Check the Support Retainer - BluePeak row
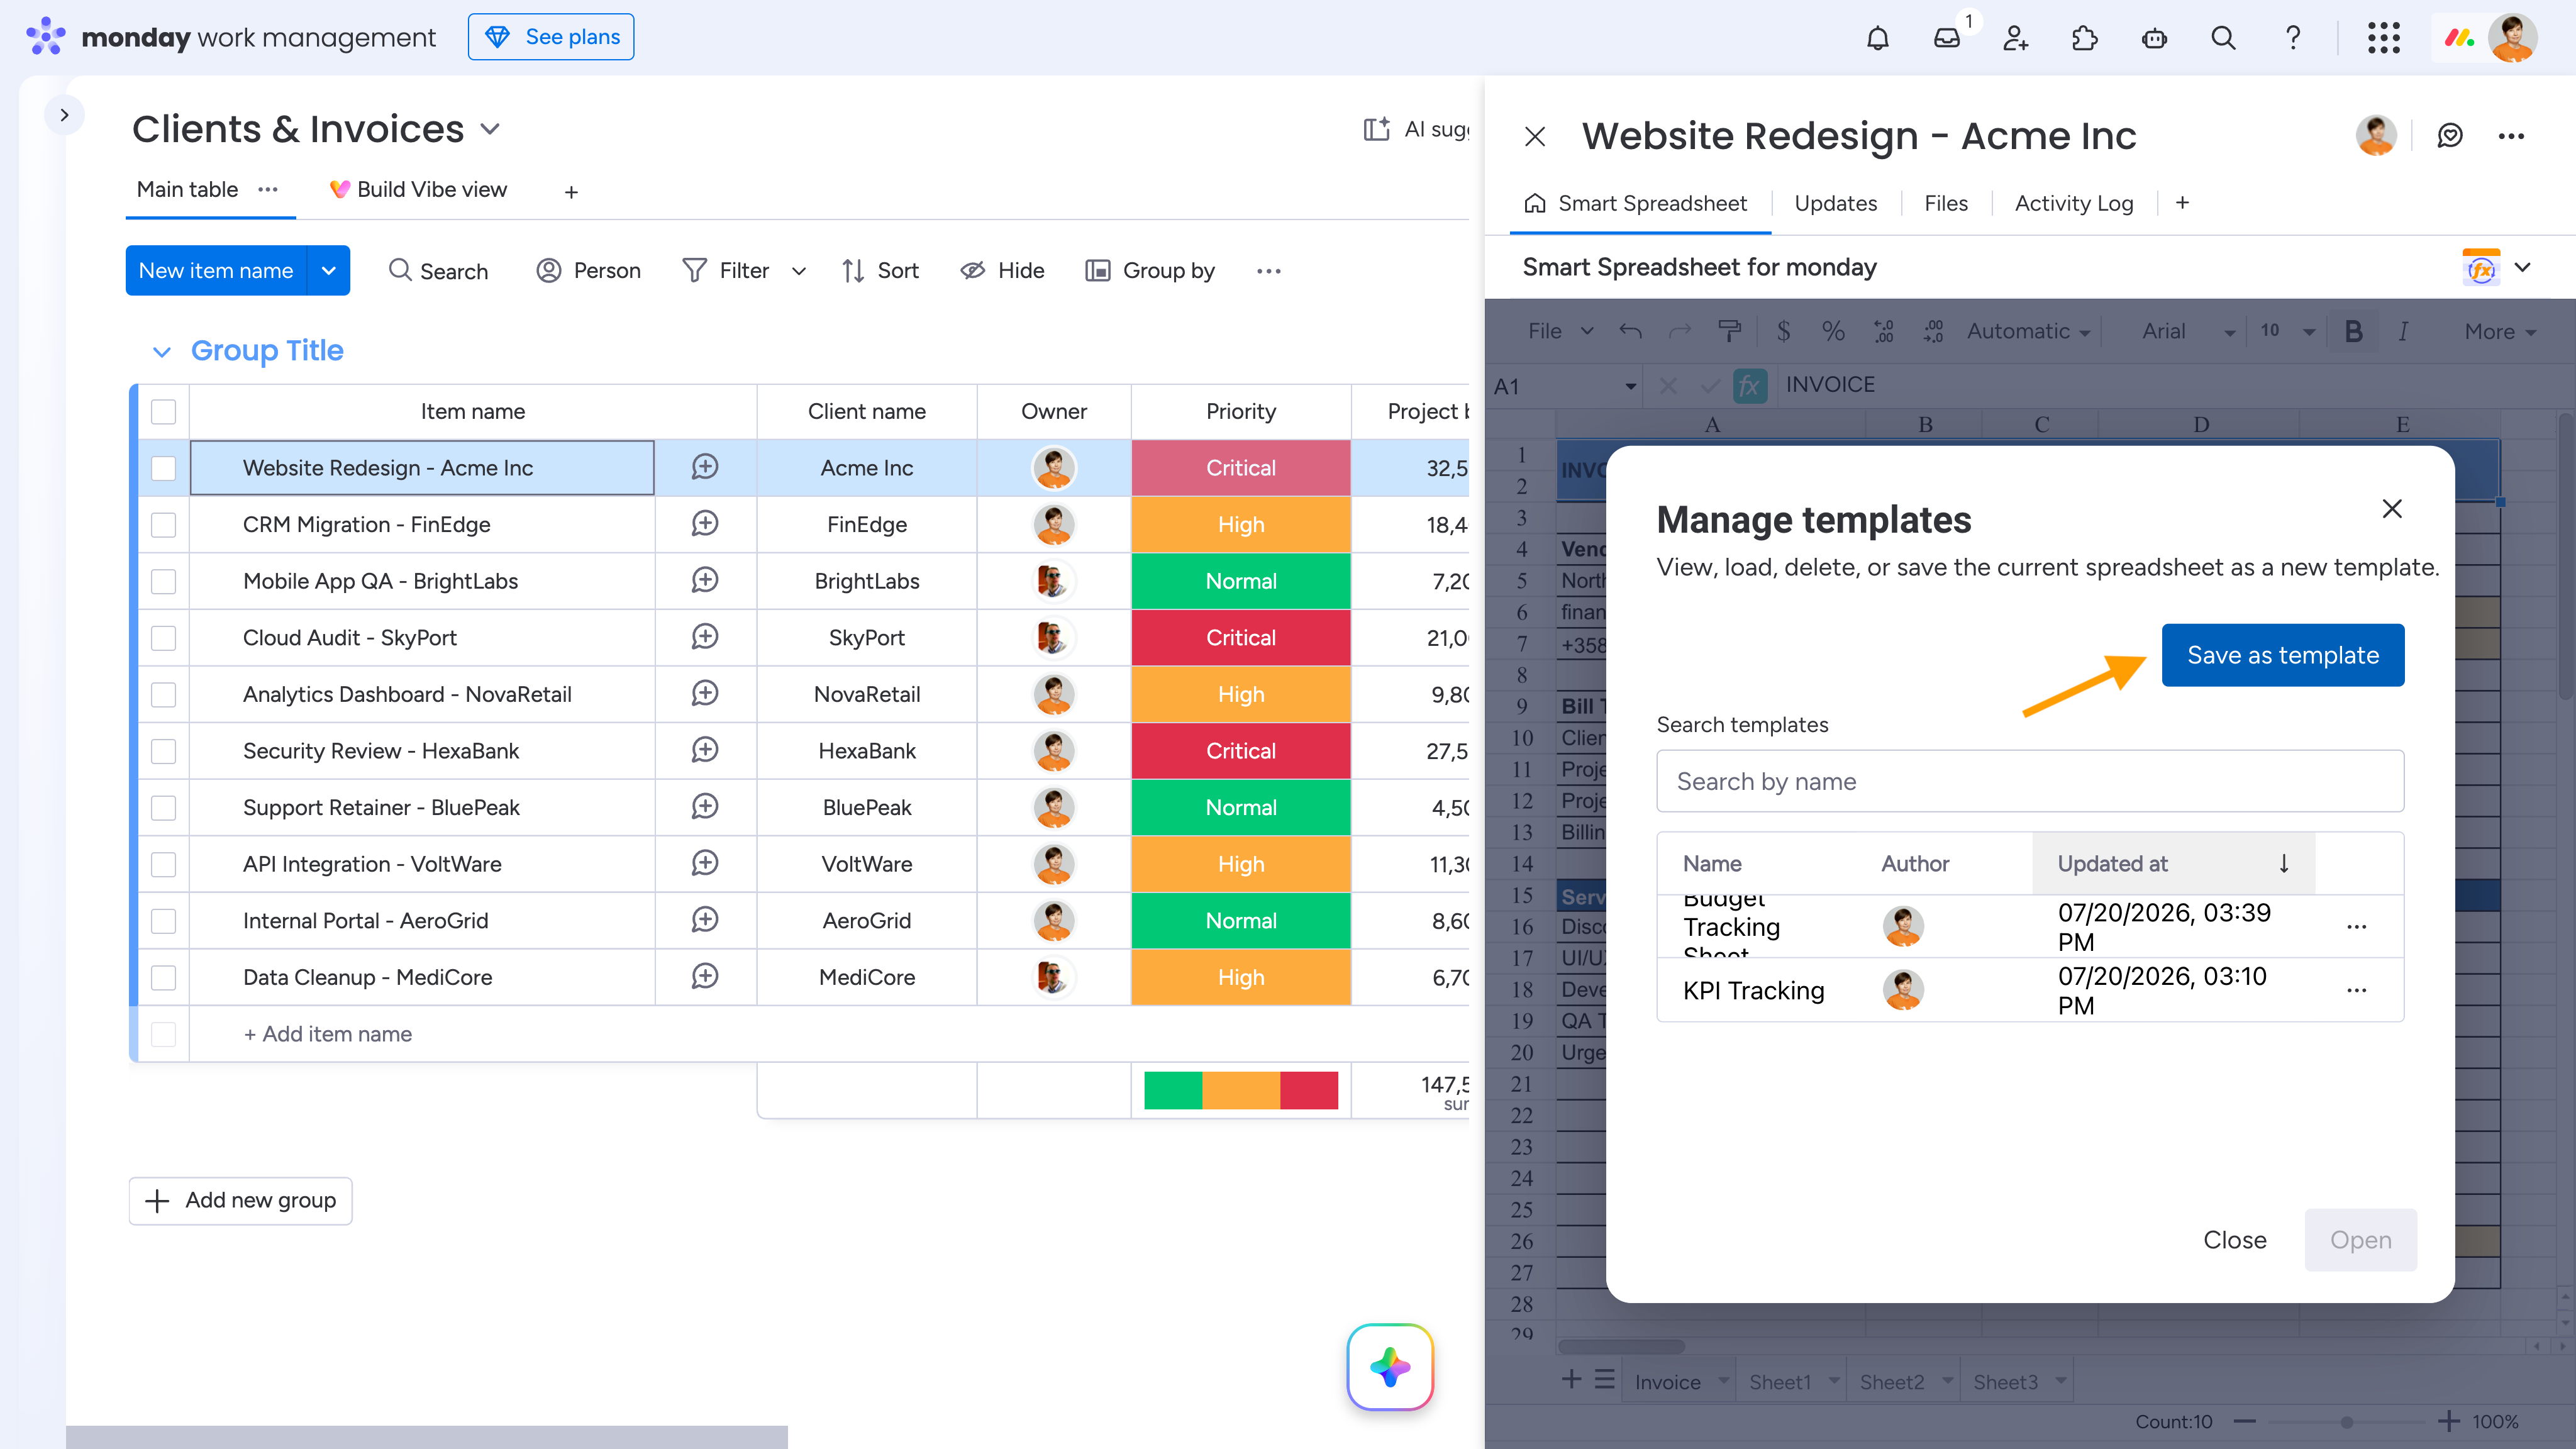2576x1449 pixels. click(163, 807)
